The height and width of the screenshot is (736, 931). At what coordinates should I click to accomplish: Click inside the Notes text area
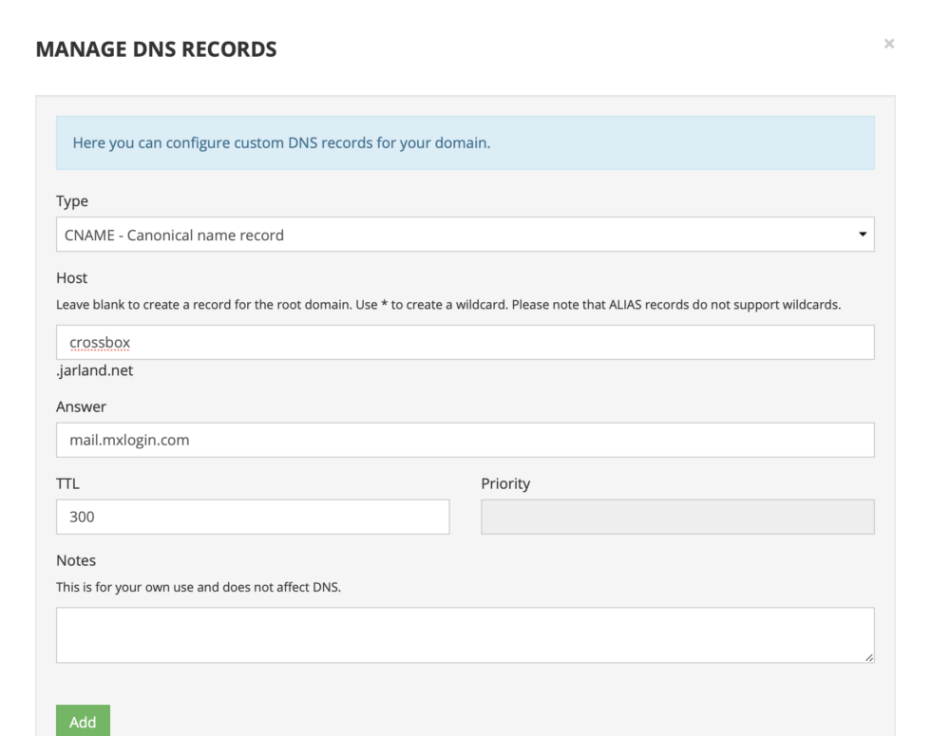464,634
